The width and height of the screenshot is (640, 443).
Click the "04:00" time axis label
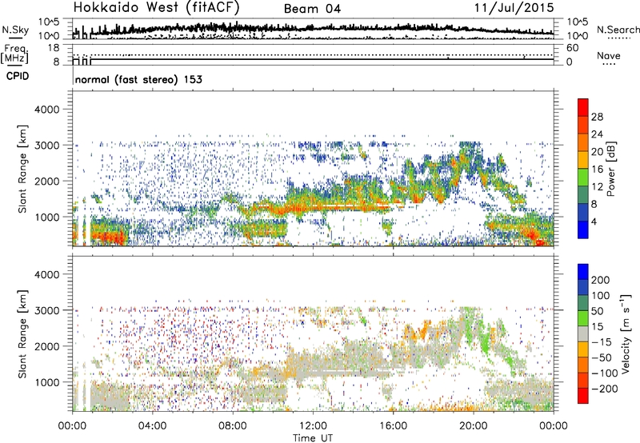152,426
